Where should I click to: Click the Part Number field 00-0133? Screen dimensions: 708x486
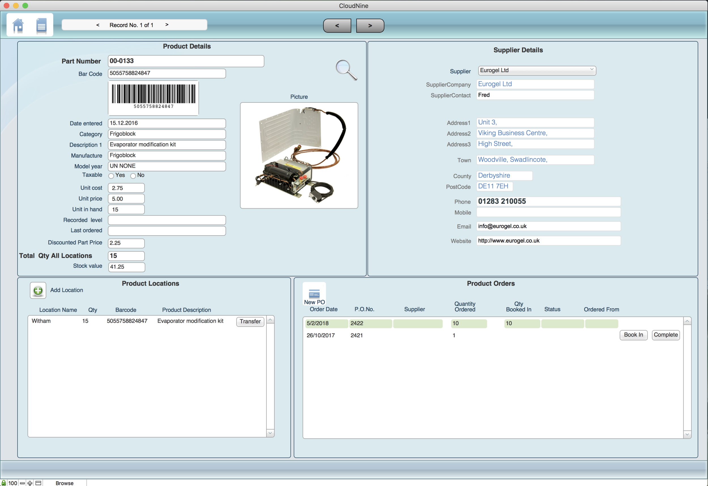click(186, 61)
